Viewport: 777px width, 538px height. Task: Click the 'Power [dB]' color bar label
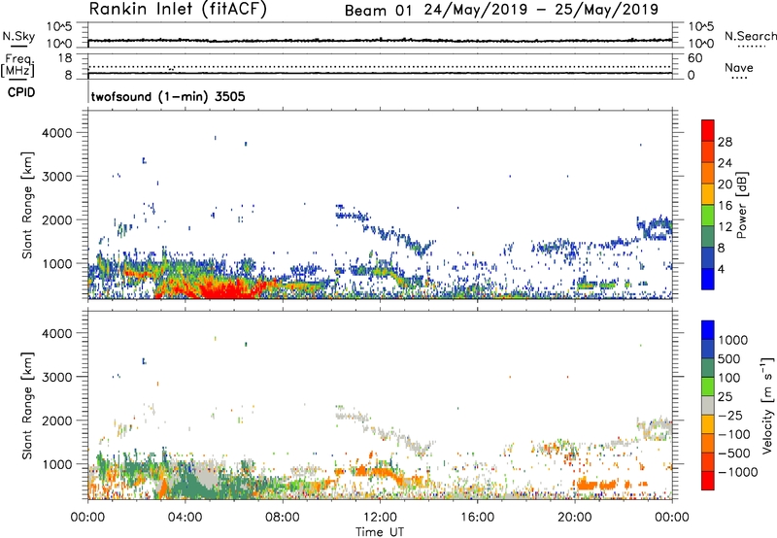click(x=741, y=205)
